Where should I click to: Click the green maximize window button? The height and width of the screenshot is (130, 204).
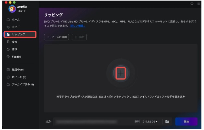tap(14, 2)
